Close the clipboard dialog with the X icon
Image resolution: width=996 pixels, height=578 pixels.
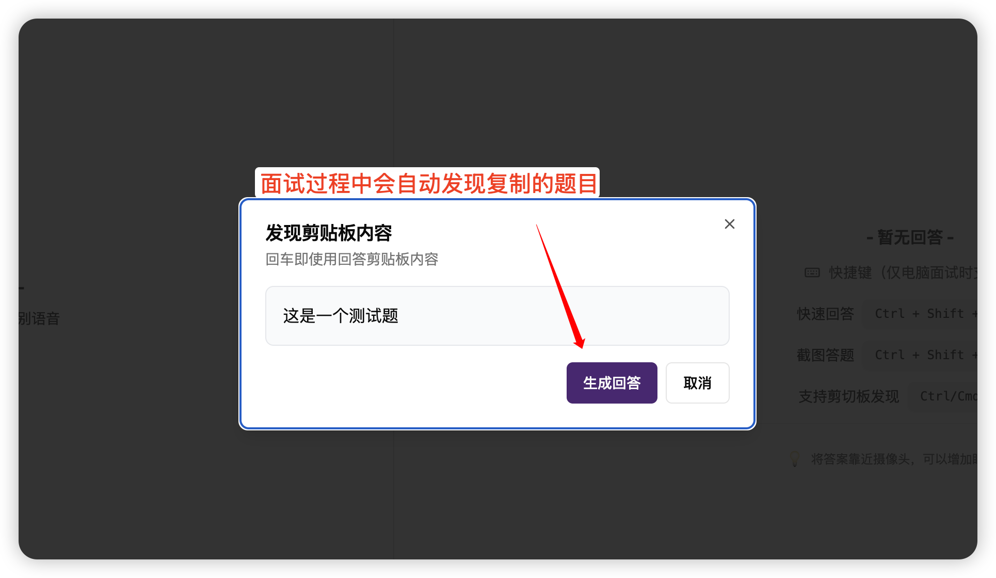click(729, 224)
